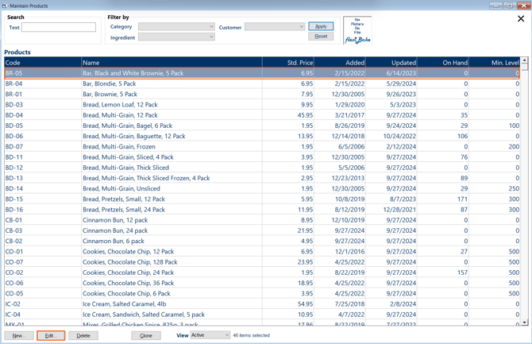Click the New... button
Screen dimensions: 532x344
[18, 336]
